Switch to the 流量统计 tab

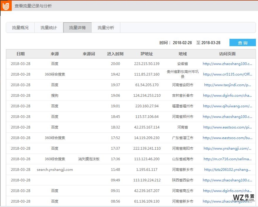[x=48, y=27]
